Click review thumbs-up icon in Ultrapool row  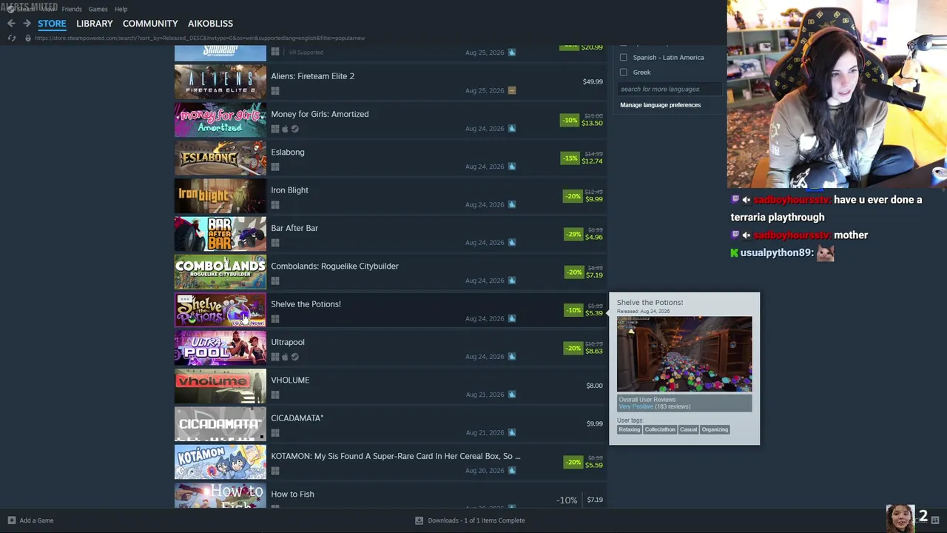511,357
